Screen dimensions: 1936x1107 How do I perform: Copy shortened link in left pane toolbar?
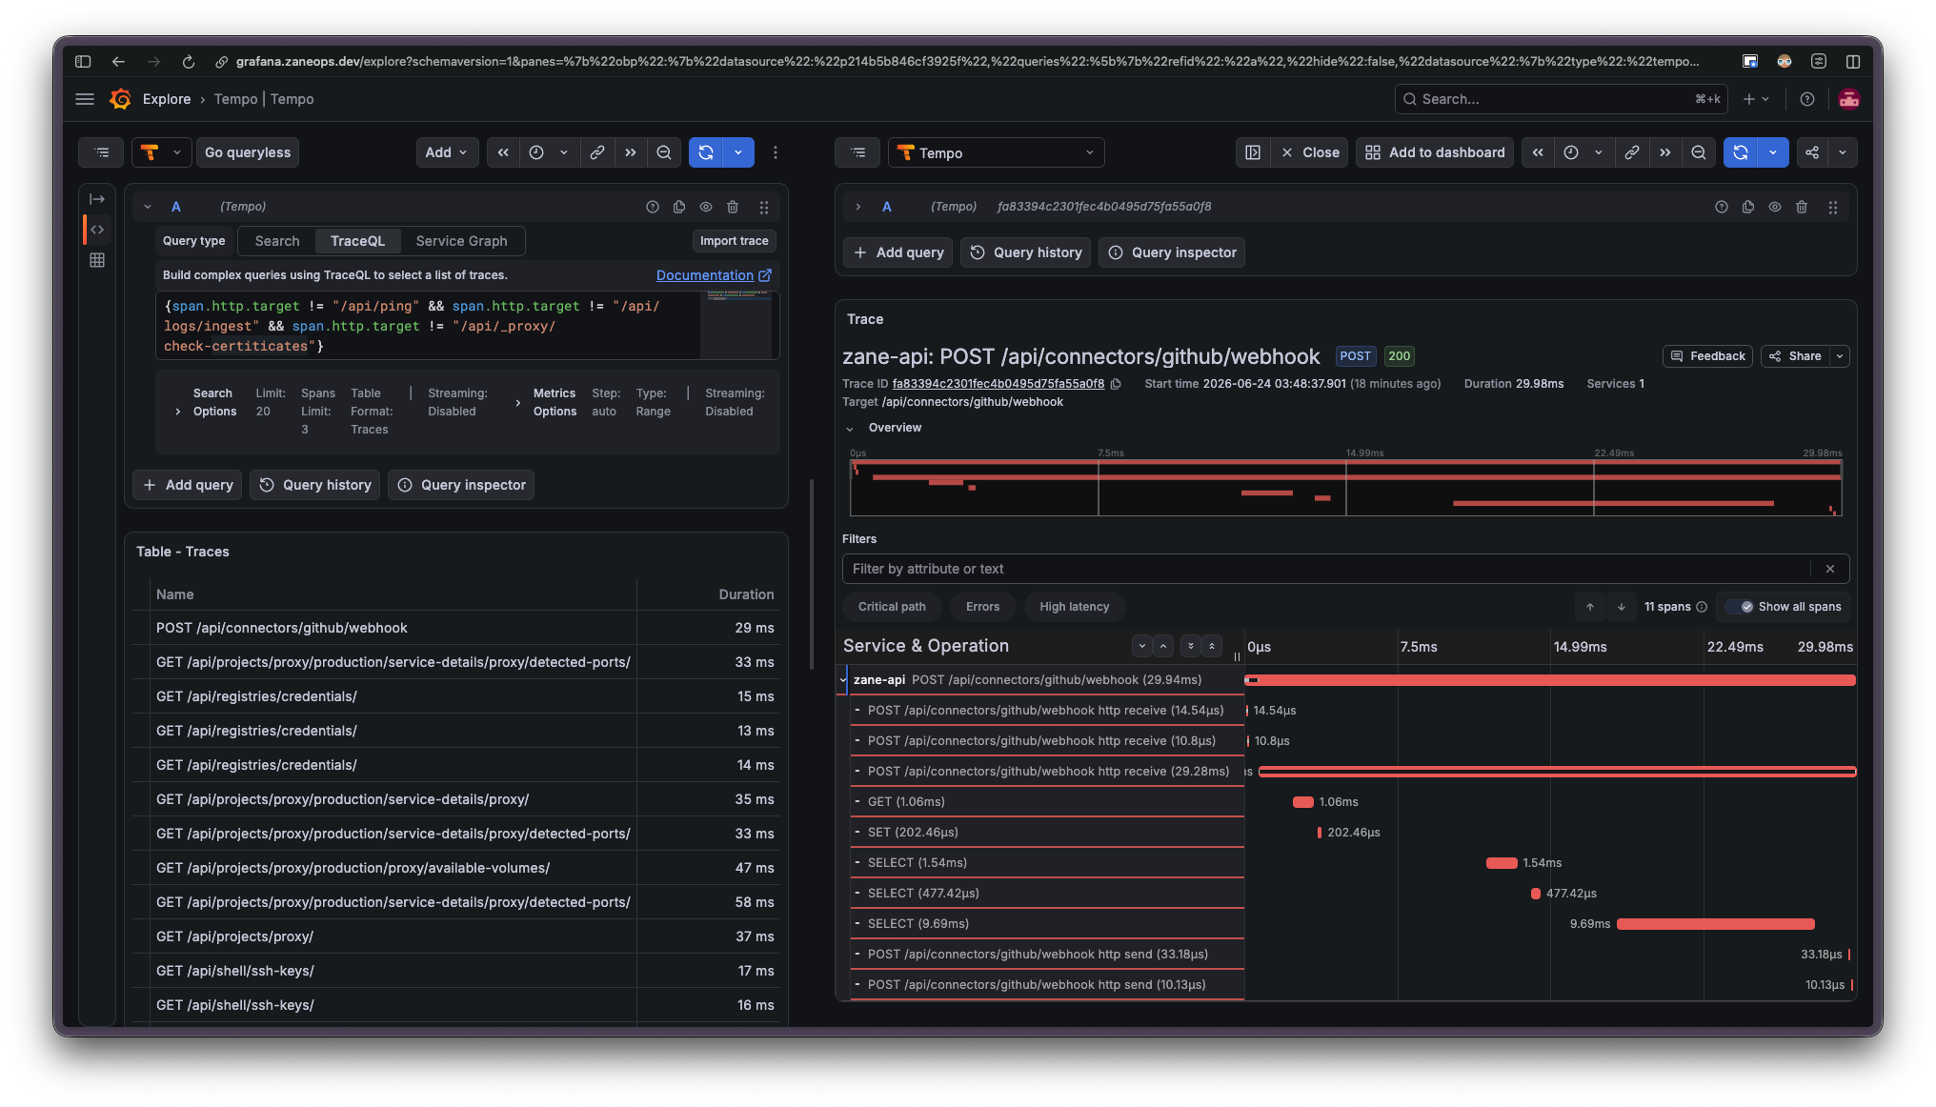[x=597, y=152]
